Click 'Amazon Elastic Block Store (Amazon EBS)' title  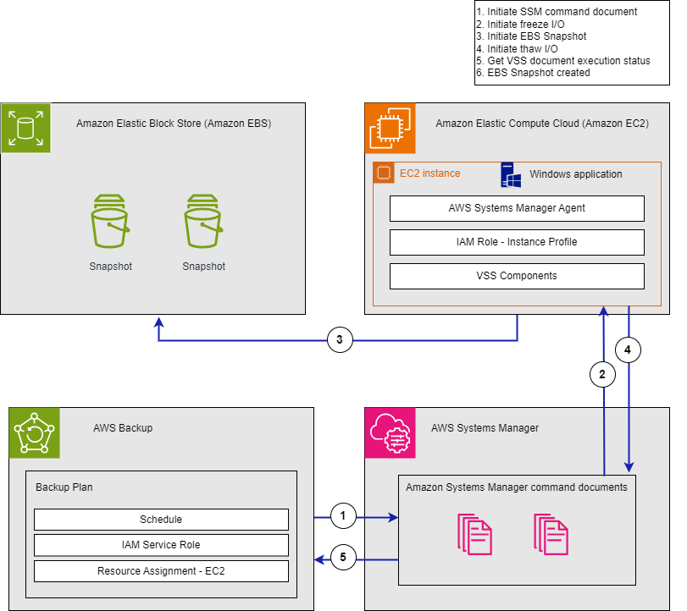174,124
